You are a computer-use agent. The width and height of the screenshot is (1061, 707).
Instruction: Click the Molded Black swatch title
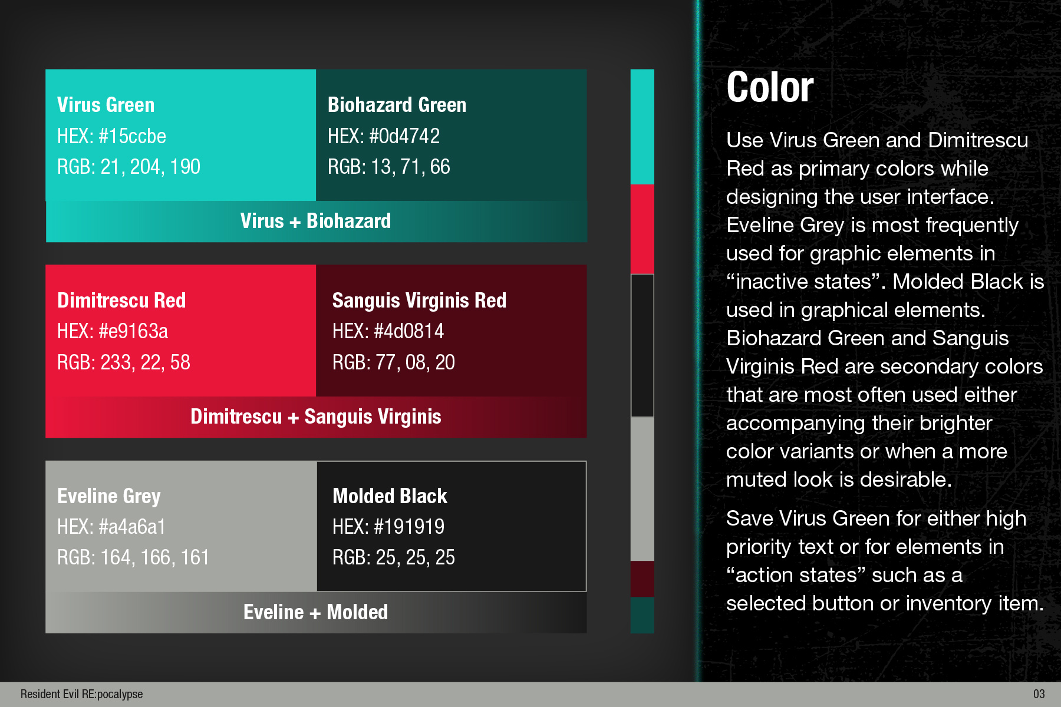(x=390, y=496)
